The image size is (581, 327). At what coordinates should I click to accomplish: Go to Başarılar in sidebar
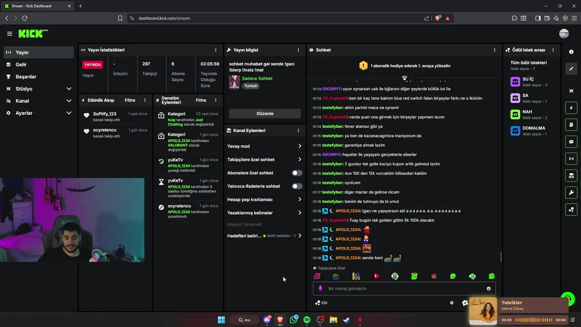point(39,77)
